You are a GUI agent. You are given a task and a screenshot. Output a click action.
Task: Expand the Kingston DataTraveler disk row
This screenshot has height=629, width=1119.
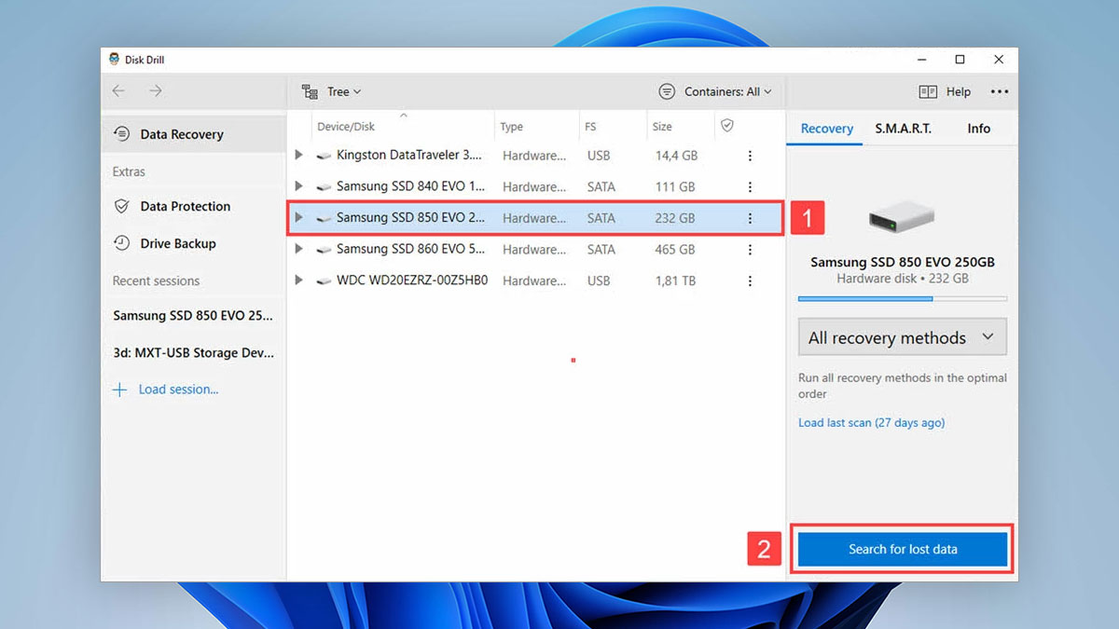point(298,156)
